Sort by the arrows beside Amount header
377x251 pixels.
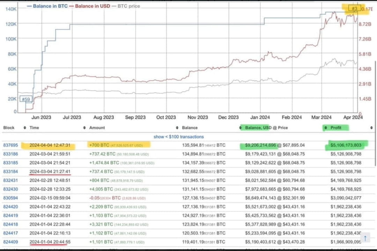pos(177,128)
